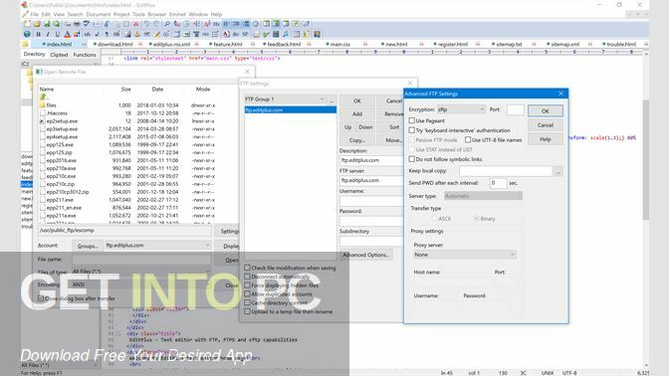
Task: Click the Port field beside Encryption
Action: 516,109
